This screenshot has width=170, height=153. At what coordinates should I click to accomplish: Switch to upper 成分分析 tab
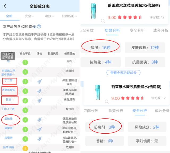tap(161, 30)
